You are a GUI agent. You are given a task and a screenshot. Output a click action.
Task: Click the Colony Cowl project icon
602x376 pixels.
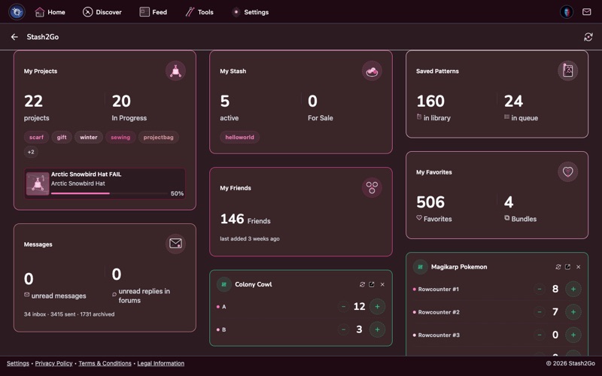coord(224,284)
